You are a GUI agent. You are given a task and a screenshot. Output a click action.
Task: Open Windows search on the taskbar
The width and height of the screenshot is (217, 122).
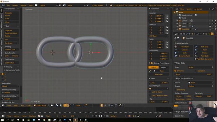coord(7,120)
